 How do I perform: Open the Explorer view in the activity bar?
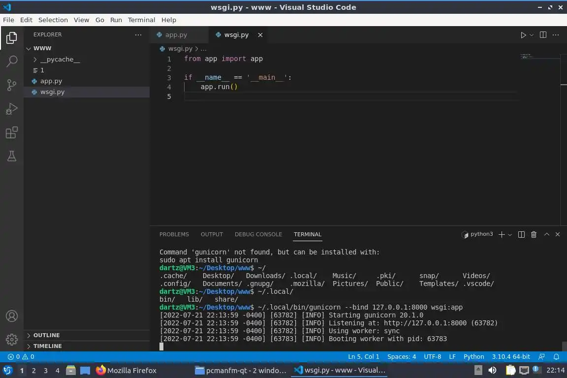click(x=12, y=37)
